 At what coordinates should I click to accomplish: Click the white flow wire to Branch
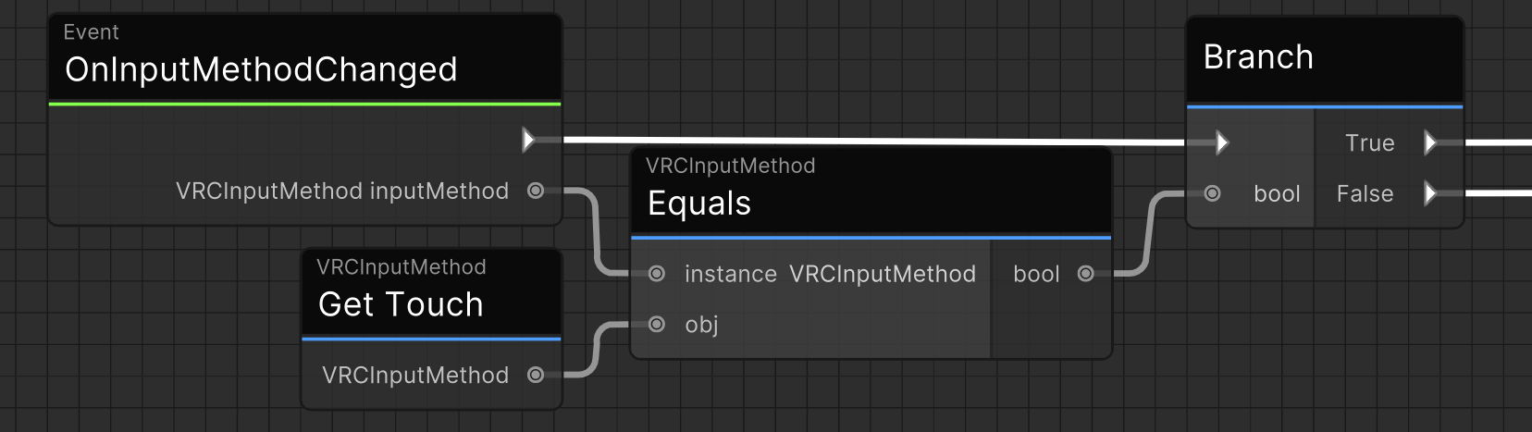point(870,142)
